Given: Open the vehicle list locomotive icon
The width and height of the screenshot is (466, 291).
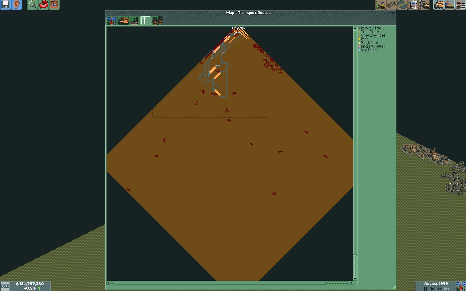Looking at the screenshot, I should (439, 5).
